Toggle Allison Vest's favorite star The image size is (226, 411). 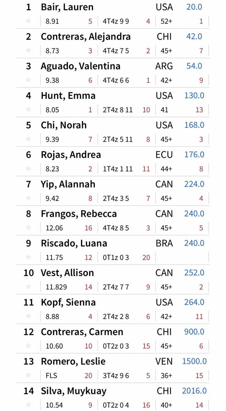[x=28, y=287]
